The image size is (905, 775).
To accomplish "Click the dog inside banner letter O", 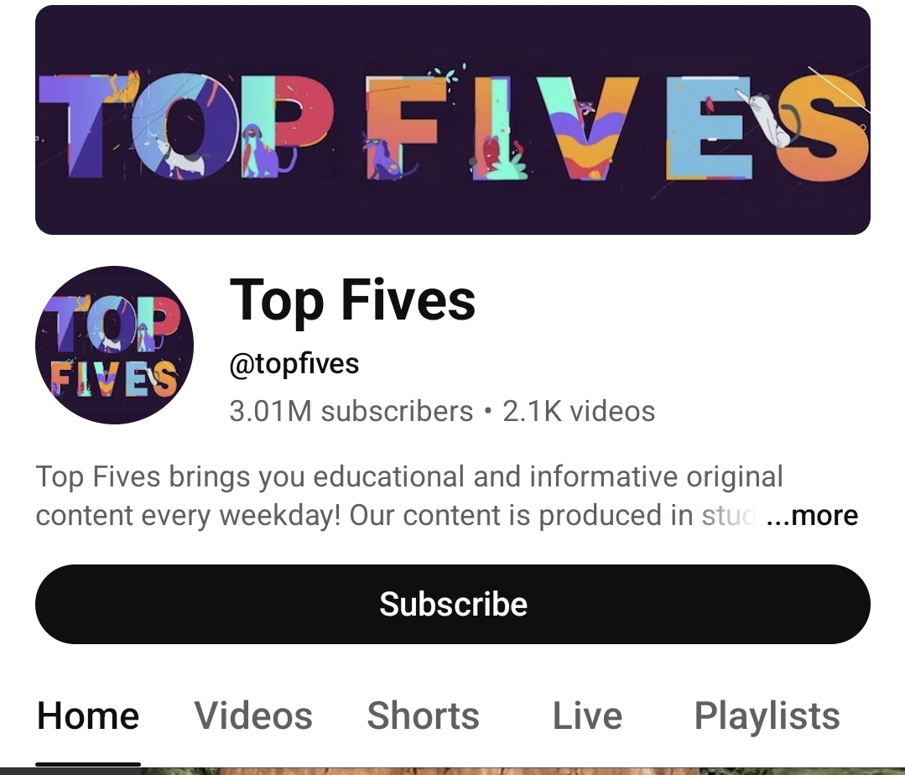I will [x=182, y=156].
